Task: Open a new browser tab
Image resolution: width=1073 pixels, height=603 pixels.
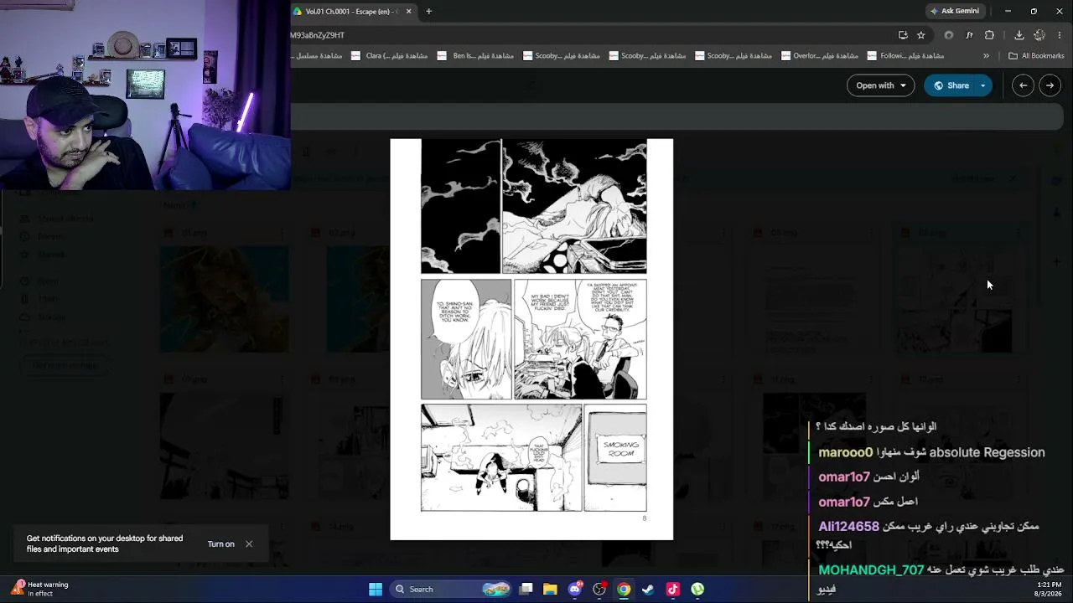Action: point(428,11)
